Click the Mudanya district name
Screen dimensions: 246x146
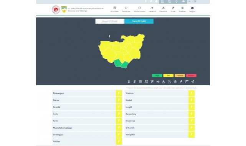130,121
